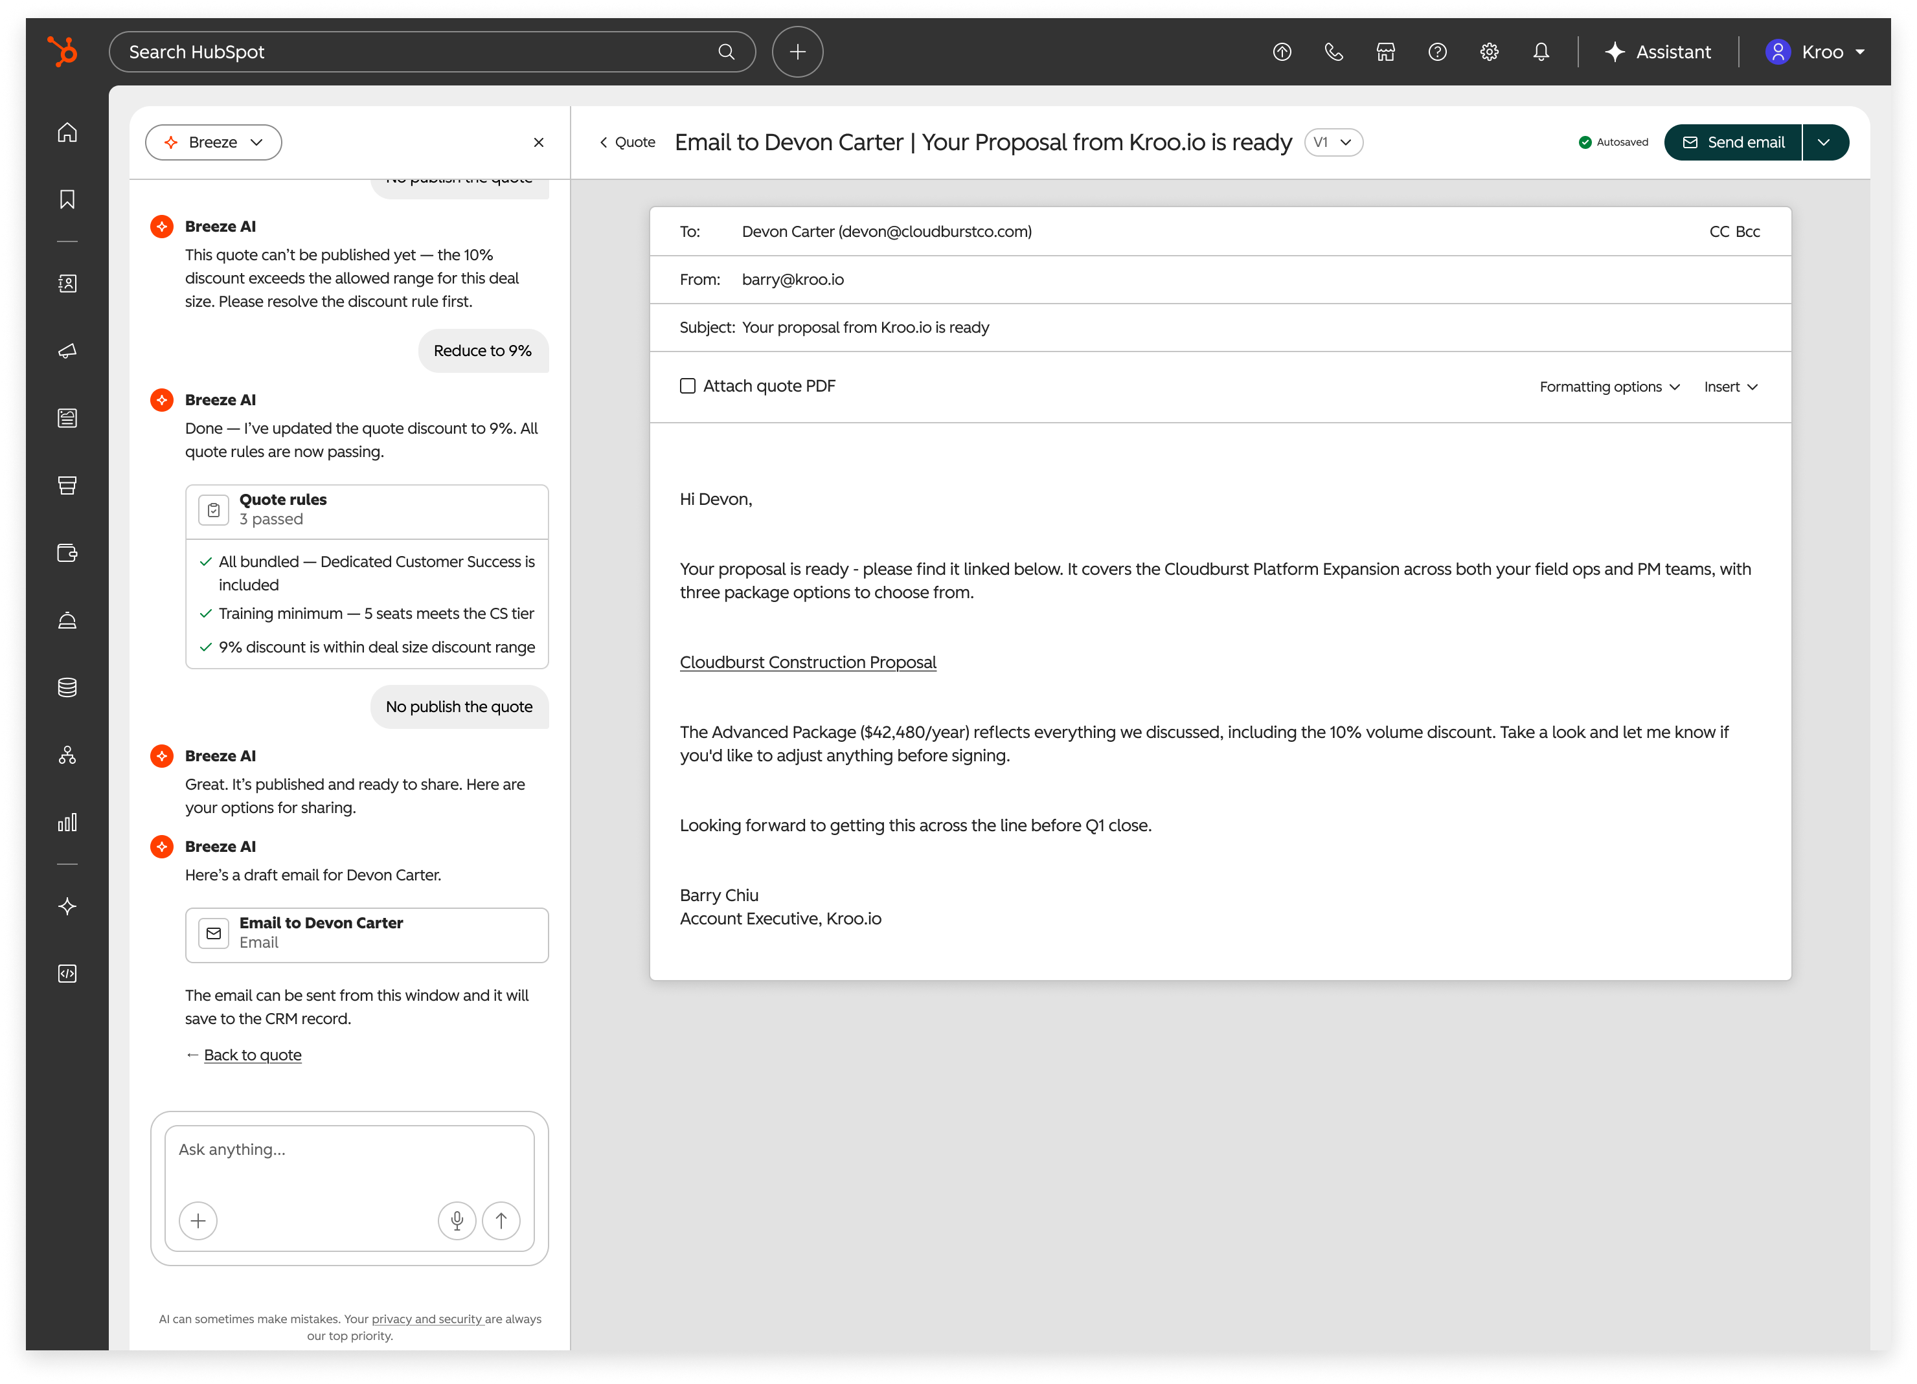Open the Content newspaper icon in sidebar
1917x1384 pixels.
pos(67,418)
